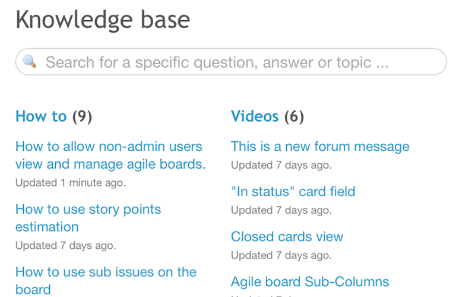
Task: Open the "Videos" category heading
Action: pyautogui.click(x=255, y=116)
